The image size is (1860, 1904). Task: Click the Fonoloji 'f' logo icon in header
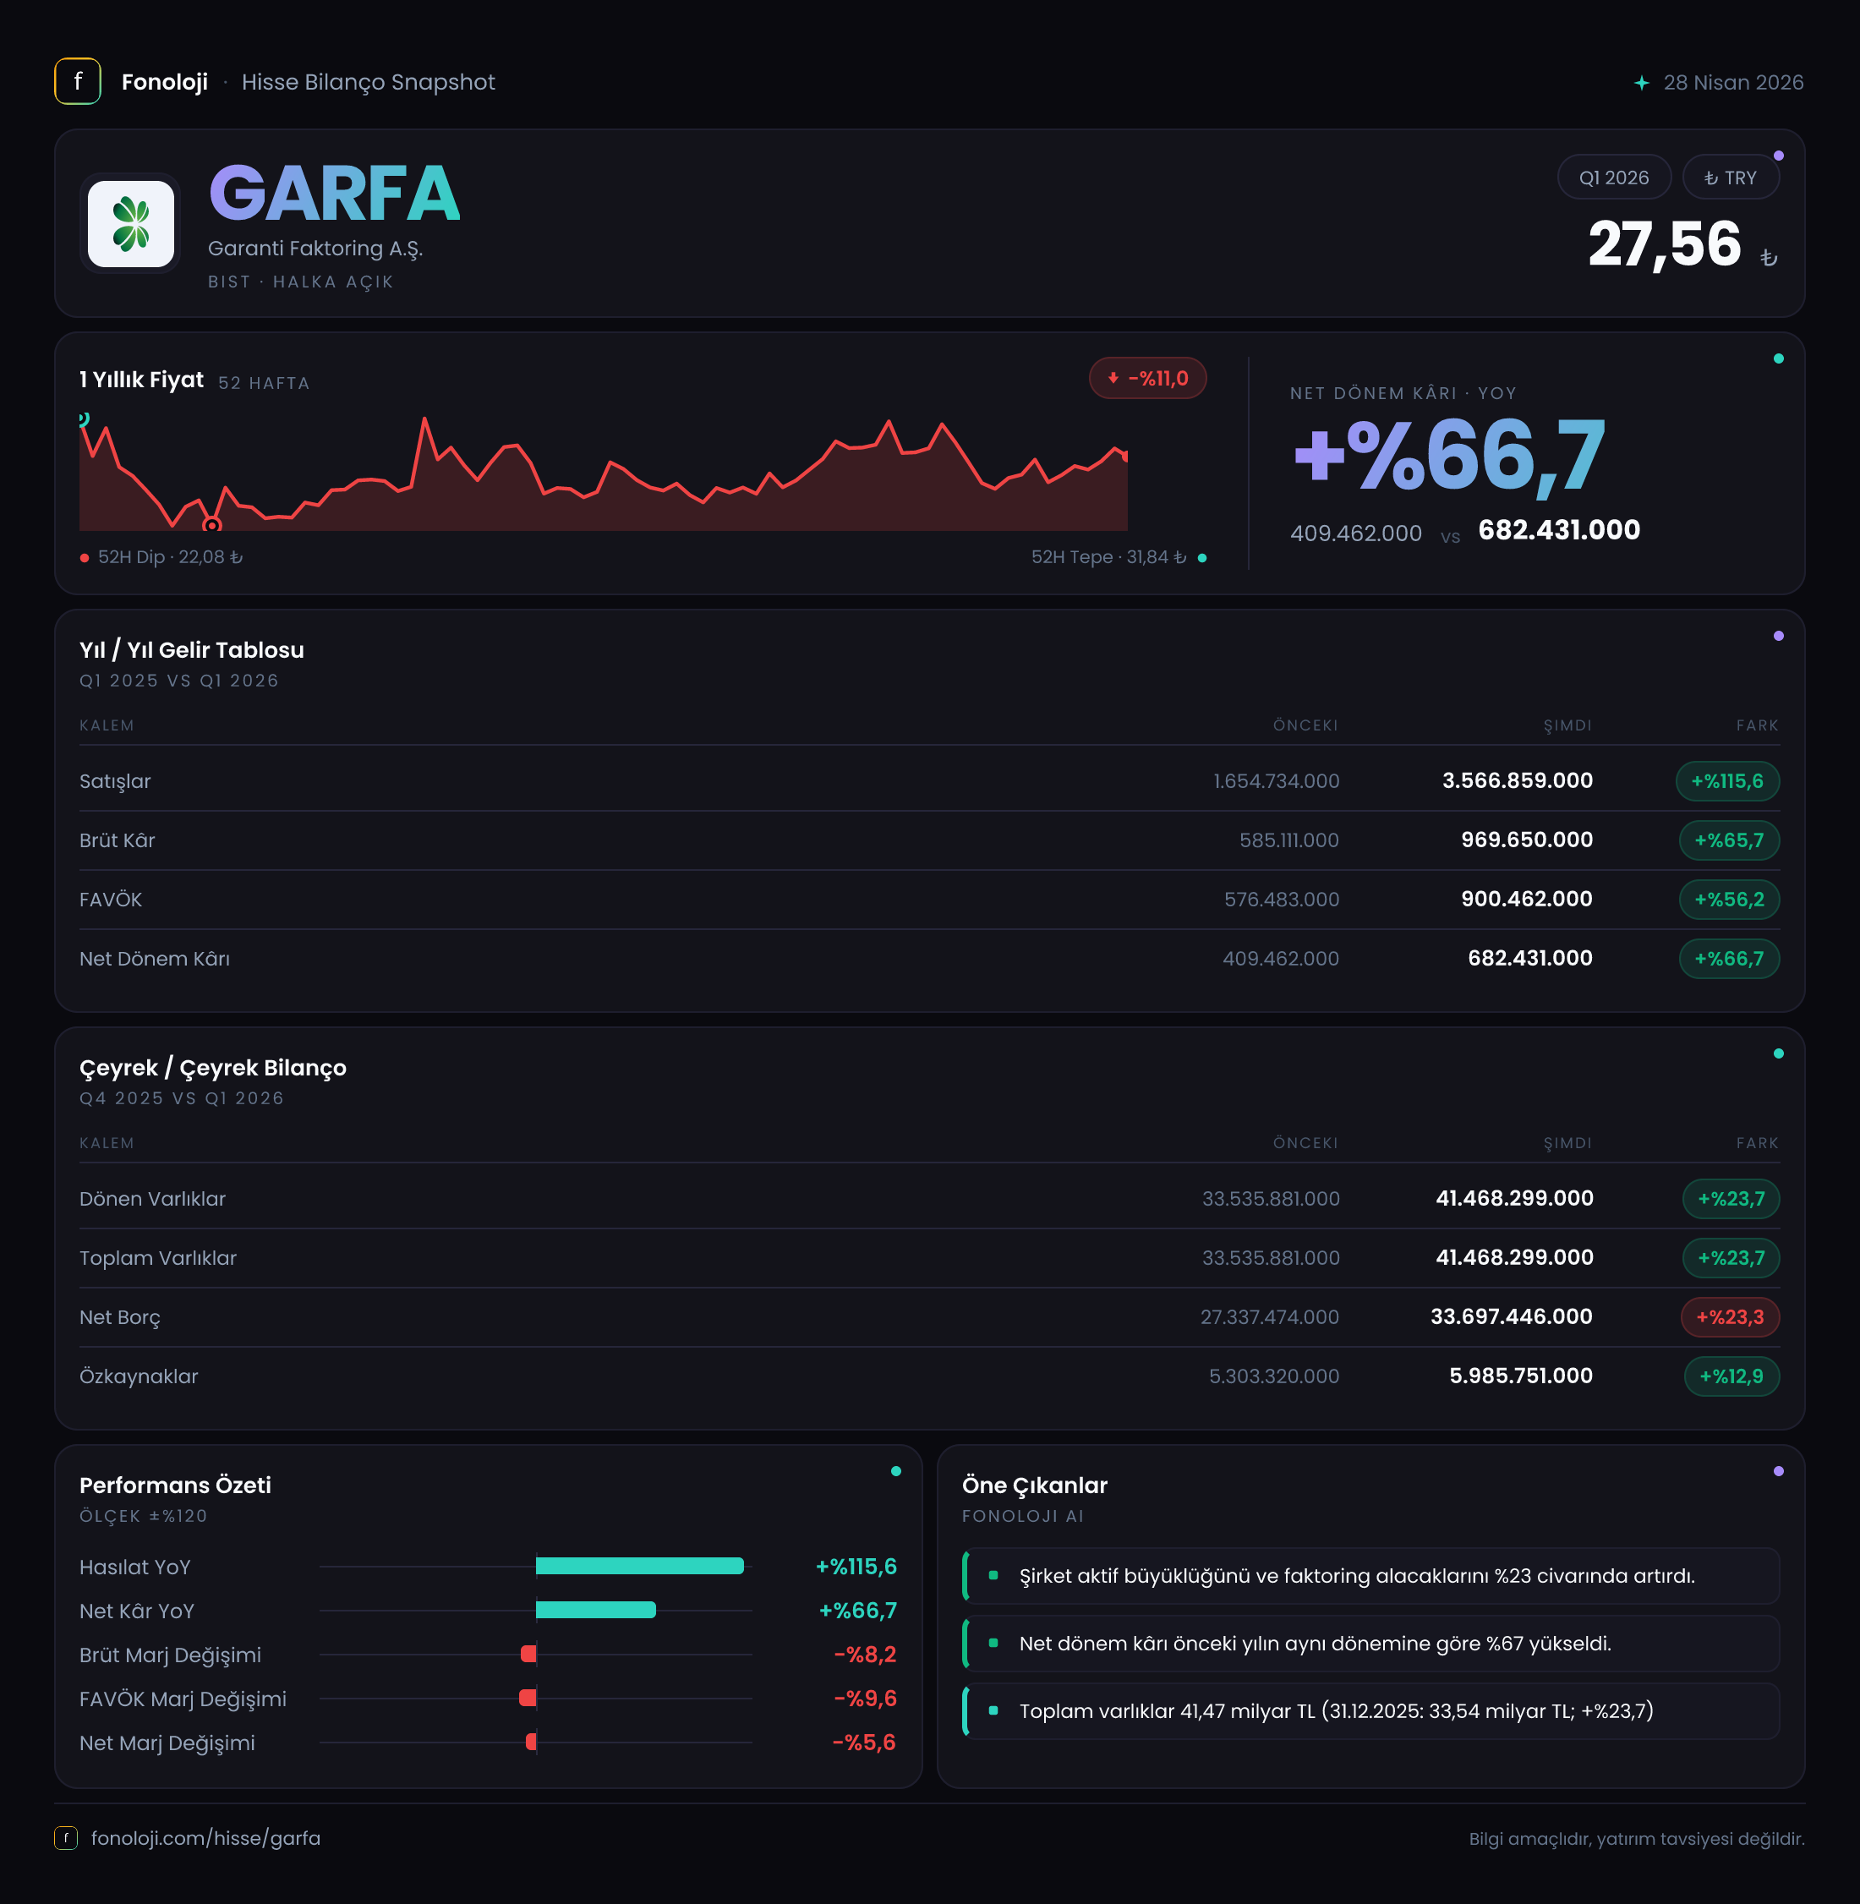click(77, 81)
